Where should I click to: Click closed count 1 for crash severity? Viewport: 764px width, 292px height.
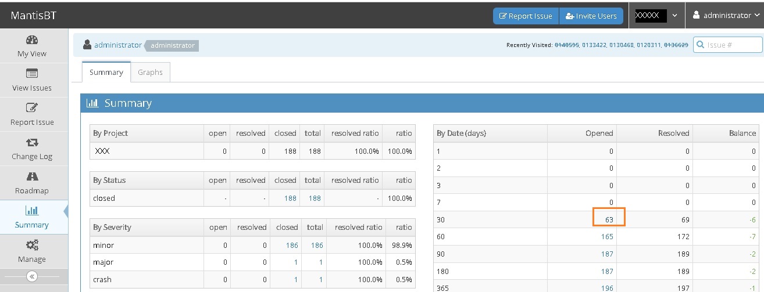296,279
